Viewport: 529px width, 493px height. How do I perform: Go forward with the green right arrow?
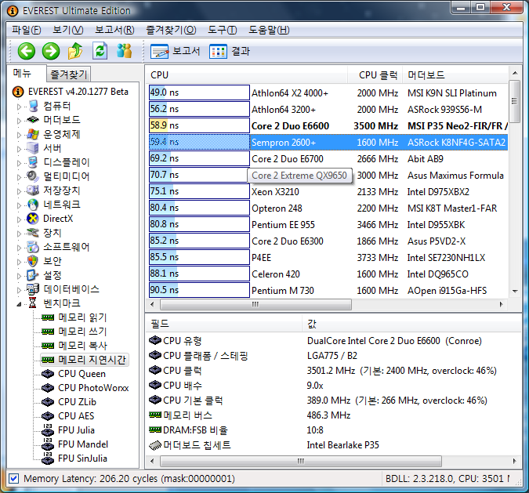coord(51,51)
